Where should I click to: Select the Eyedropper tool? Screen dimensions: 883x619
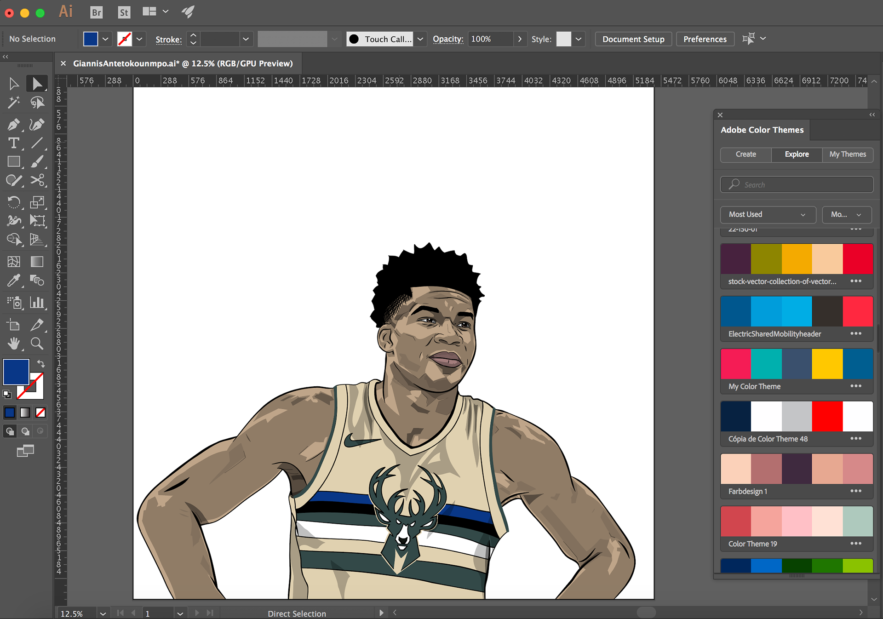(x=14, y=280)
